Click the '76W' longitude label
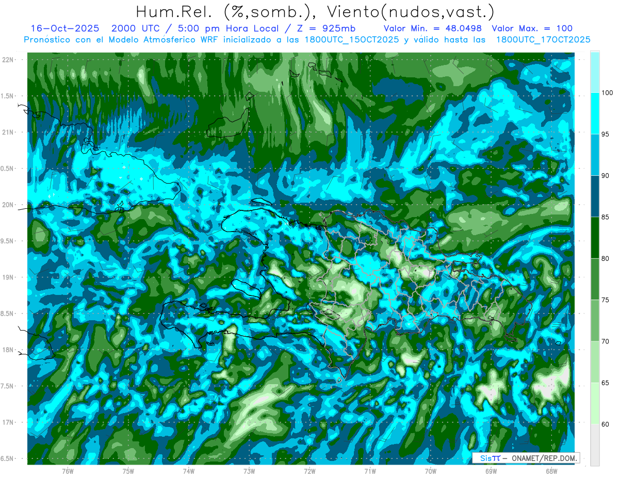Image resolution: width=619 pixels, height=478 pixels. pyautogui.click(x=68, y=471)
